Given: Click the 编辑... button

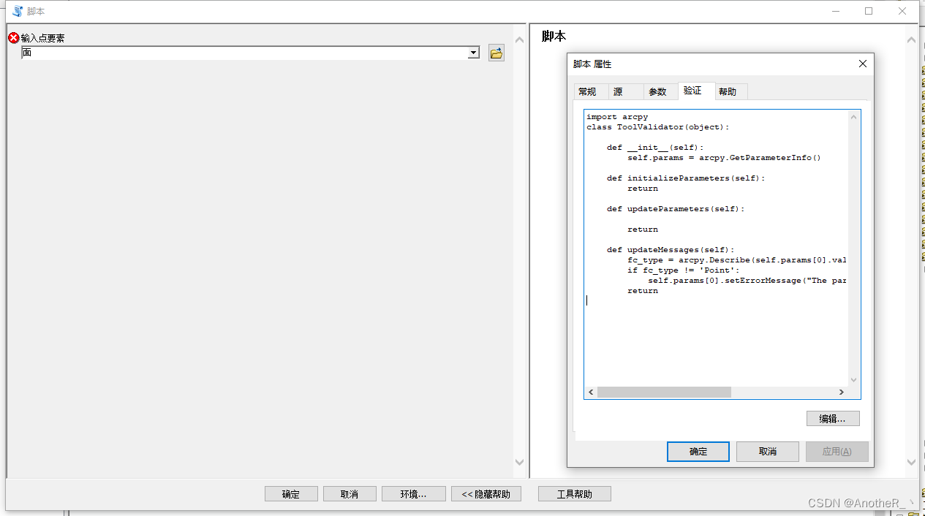Looking at the screenshot, I should tap(833, 419).
